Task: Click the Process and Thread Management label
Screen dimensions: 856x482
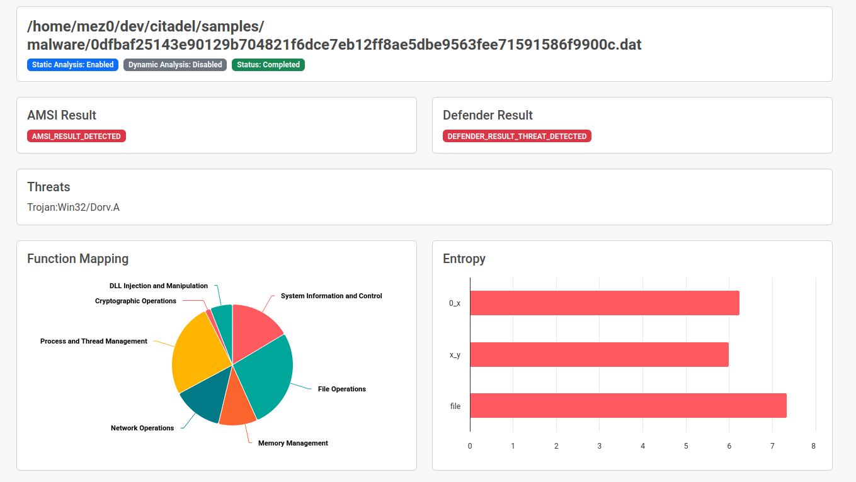Action: [x=94, y=341]
